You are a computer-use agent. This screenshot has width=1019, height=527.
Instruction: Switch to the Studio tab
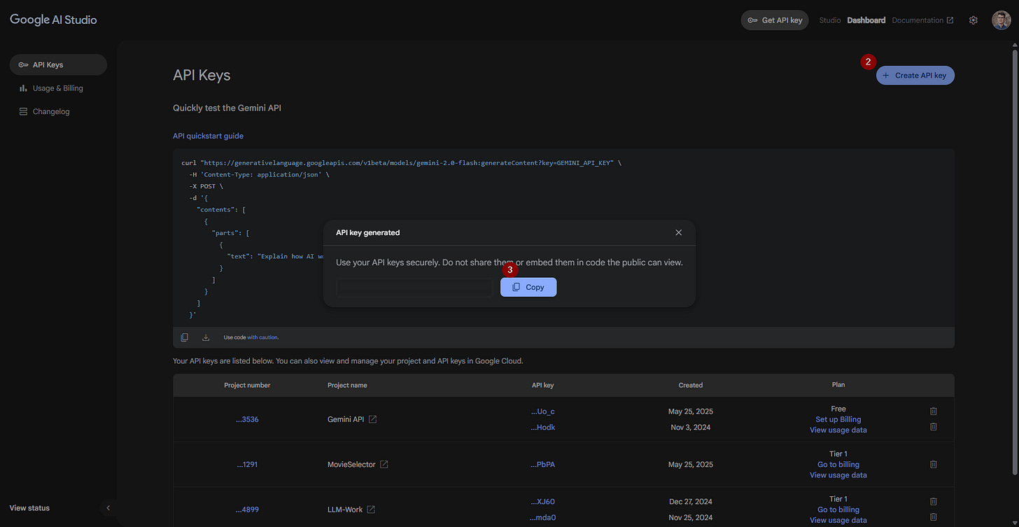830,20
